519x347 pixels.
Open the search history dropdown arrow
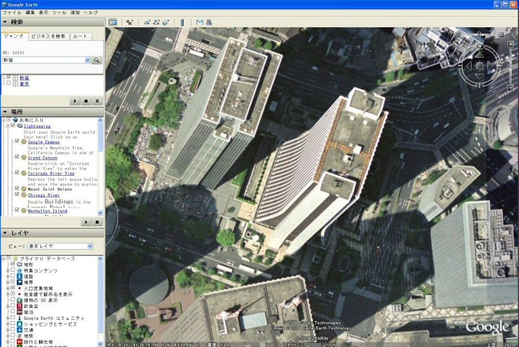88,60
